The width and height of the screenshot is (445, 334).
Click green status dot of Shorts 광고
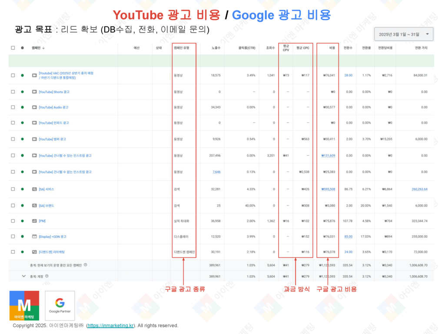point(23,92)
